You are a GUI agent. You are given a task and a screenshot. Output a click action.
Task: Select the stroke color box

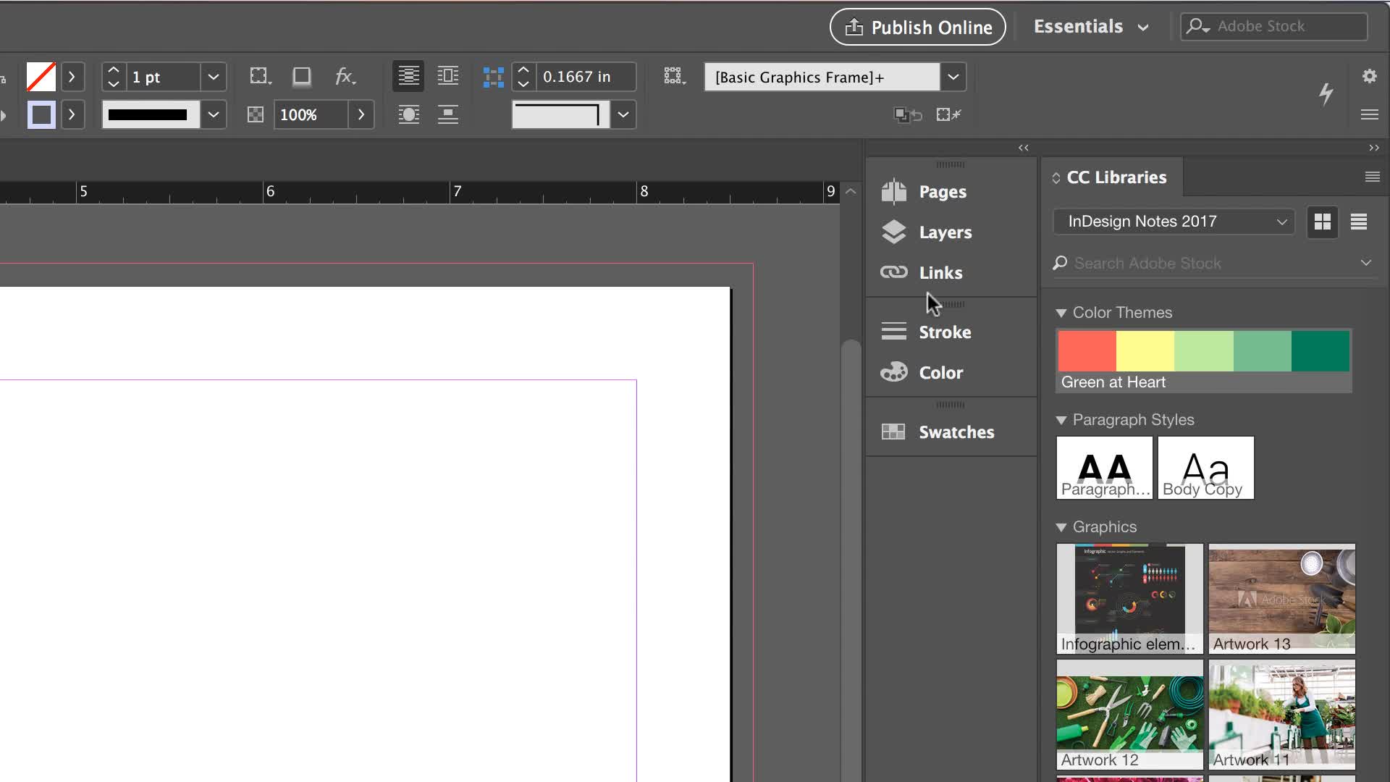click(41, 114)
